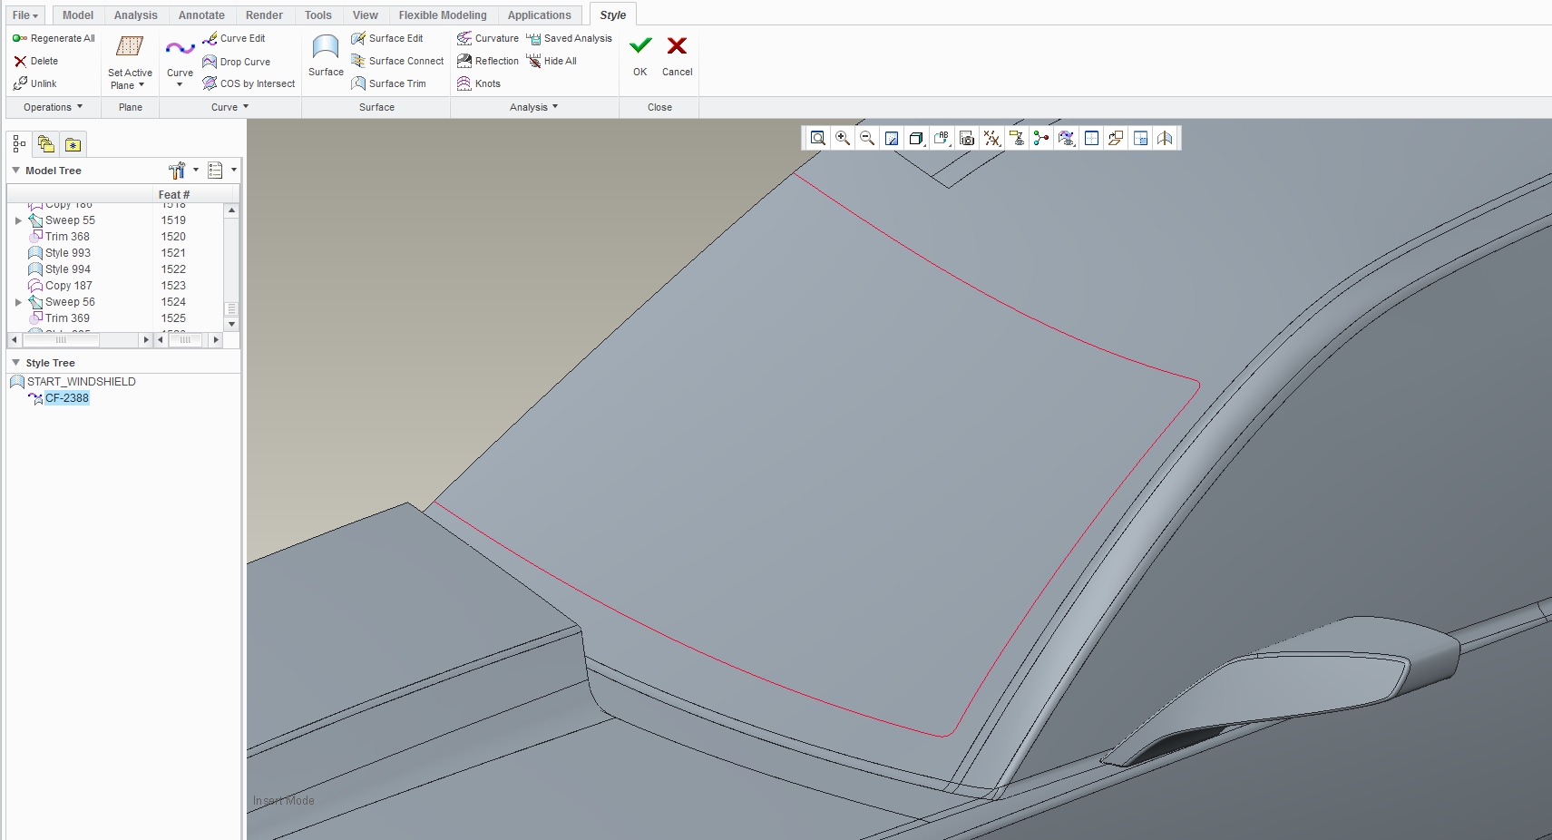1552x840 pixels.
Task: Open the Model Tree navigator tab
Action: (x=19, y=144)
